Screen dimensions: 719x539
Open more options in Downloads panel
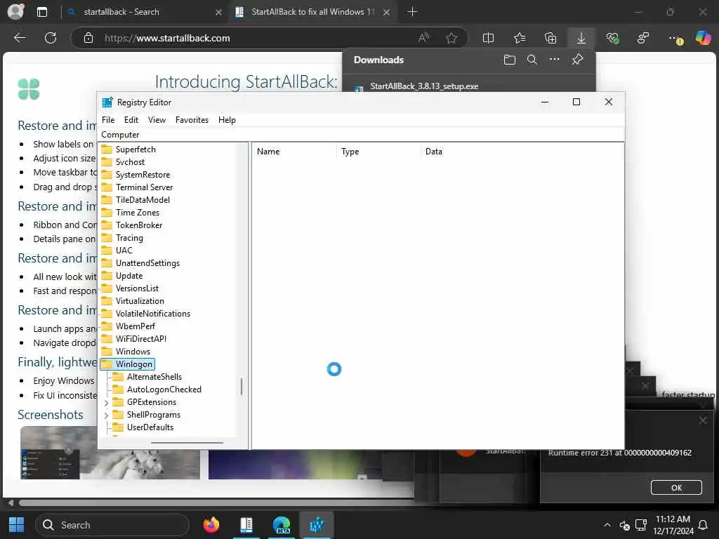pos(555,60)
